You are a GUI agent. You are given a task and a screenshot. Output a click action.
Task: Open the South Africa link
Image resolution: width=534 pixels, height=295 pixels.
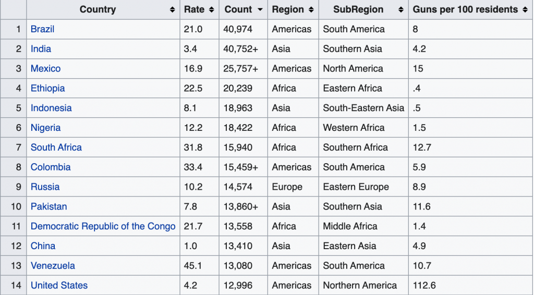(56, 147)
